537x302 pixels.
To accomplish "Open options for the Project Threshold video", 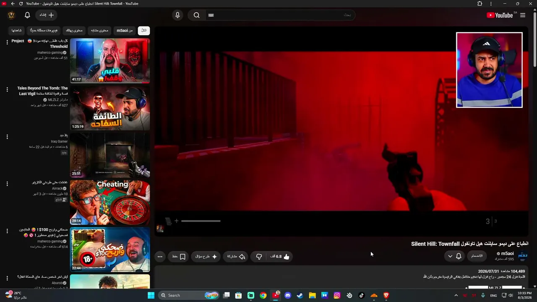I will pyautogui.click(x=7, y=42).
